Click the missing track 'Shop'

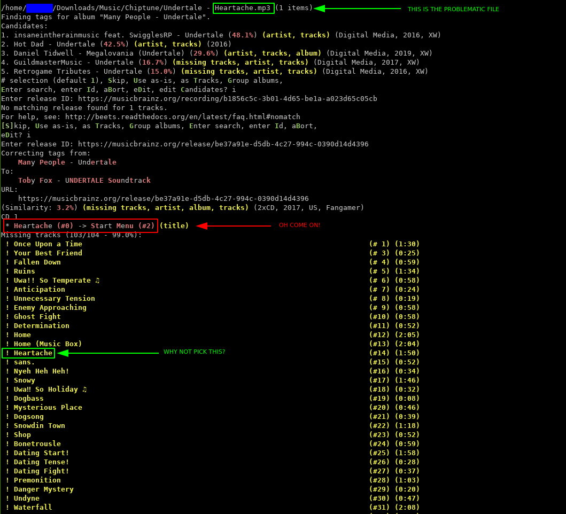coord(22,434)
